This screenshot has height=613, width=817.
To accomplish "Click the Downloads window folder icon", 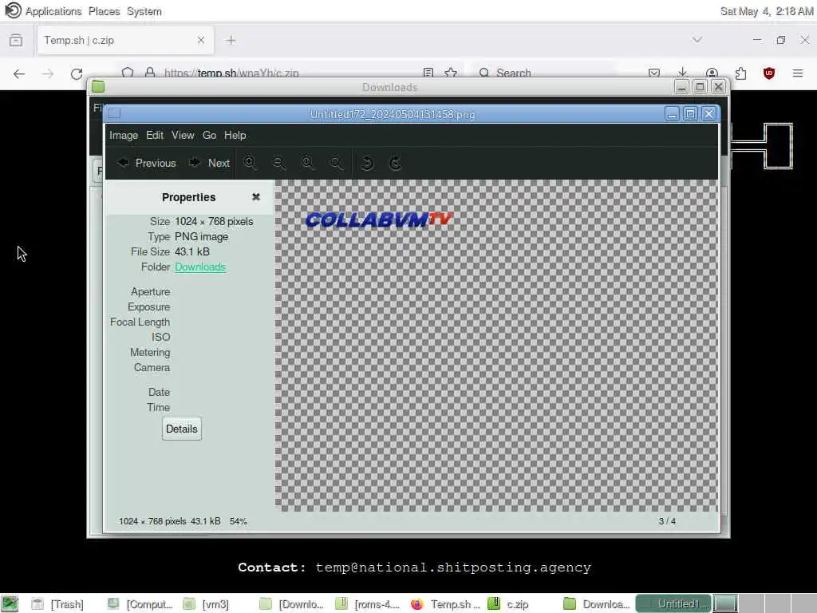I will coord(98,86).
